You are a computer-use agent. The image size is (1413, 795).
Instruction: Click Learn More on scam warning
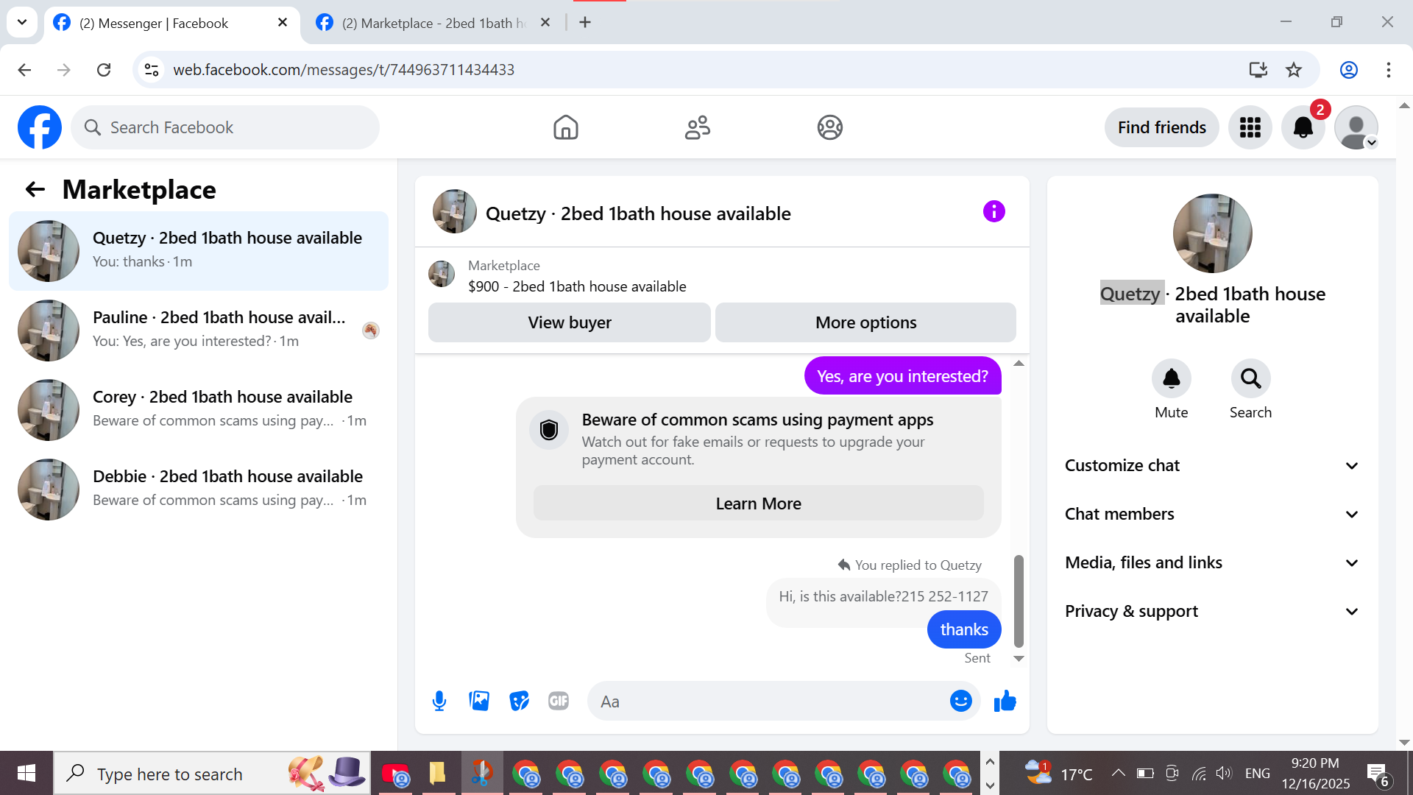click(x=758, y=504)
